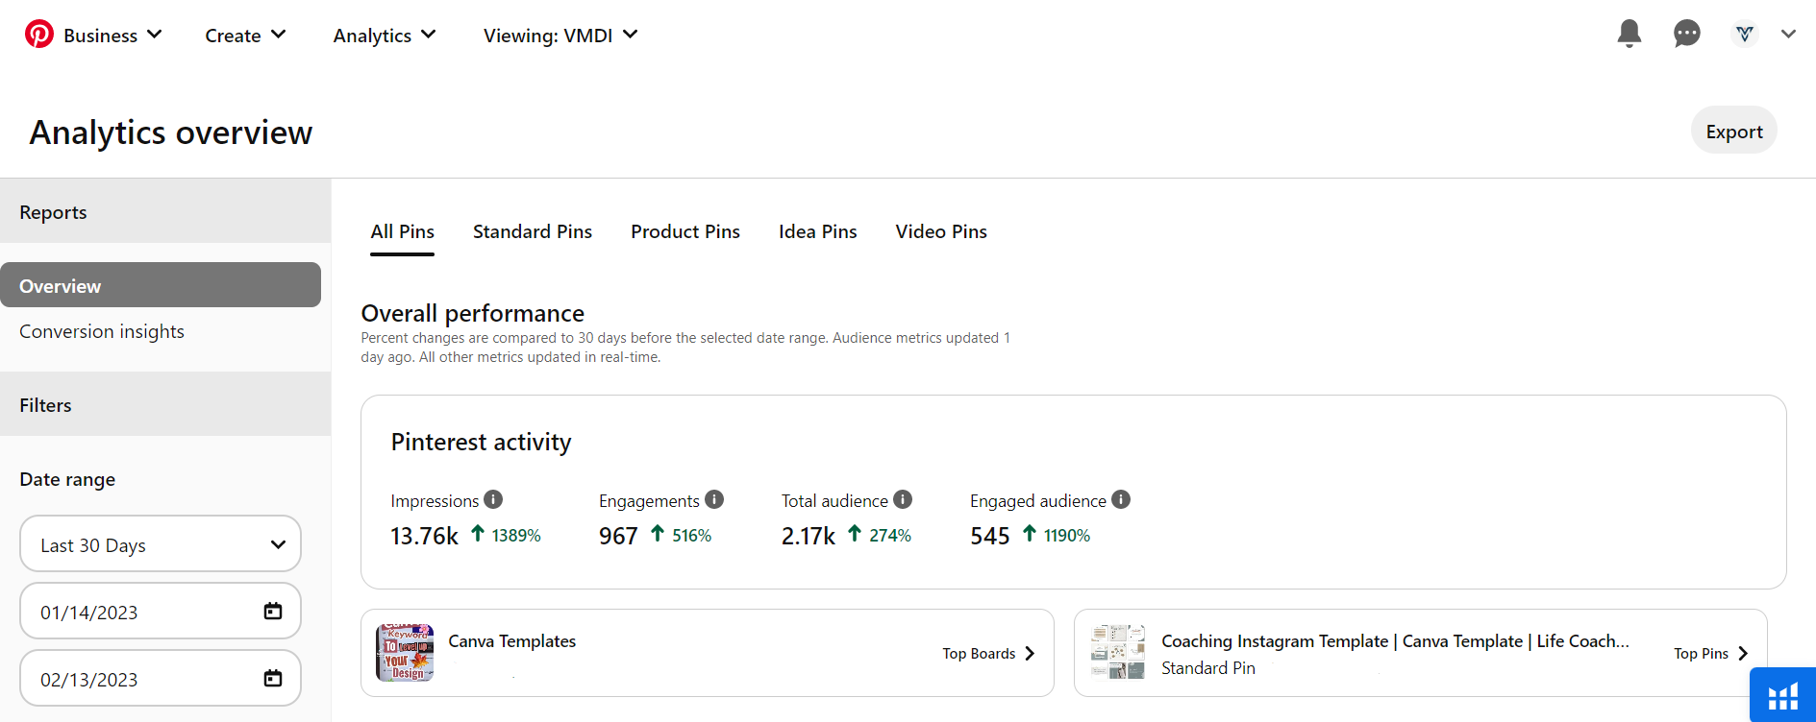
Task: Show info tooltip for Impressions
Action: coord(493,499)
